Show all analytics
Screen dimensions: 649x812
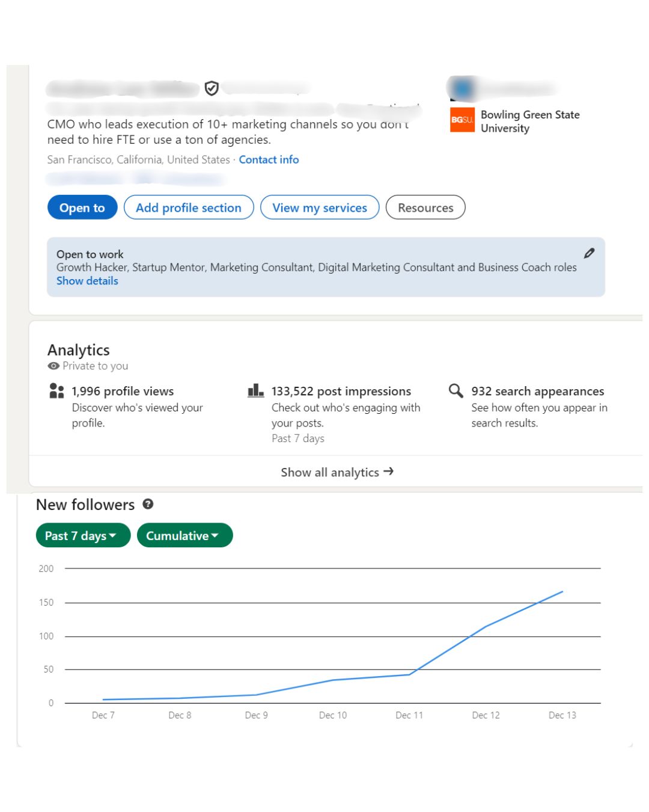coord(337,472)
